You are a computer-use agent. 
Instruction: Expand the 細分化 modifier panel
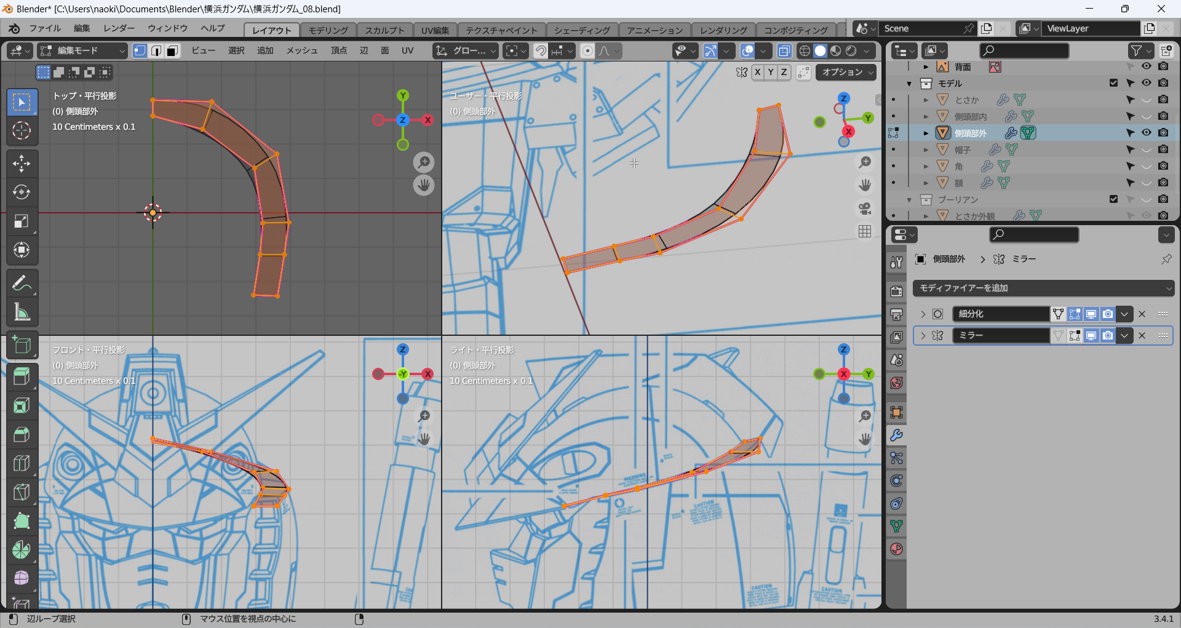pos(923,314)
